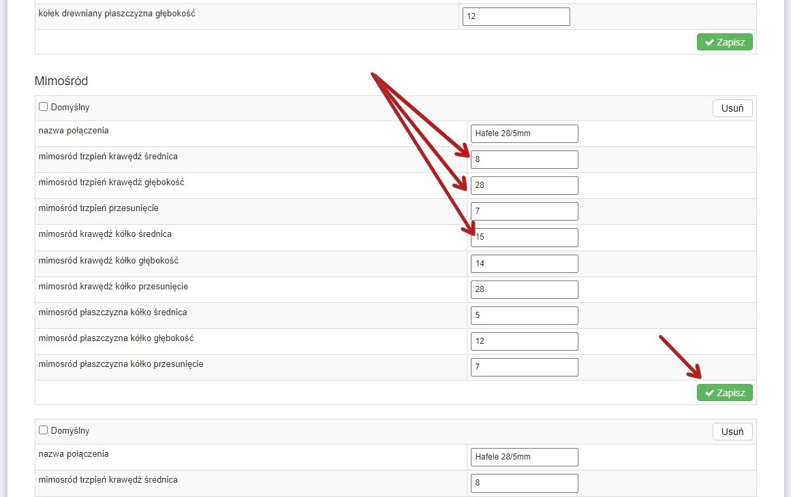Focus kołek drewniany płaszczyzna głębokość field
Image resolution: width=791 pixels, height=497 pixels.
point(516,17)
